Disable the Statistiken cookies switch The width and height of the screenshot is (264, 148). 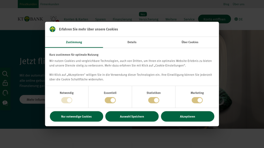click(153, 100)
